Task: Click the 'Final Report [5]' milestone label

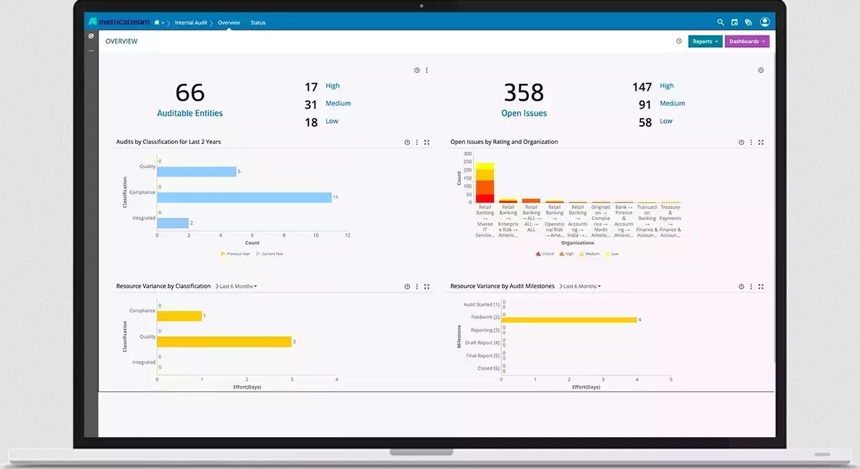Action: (x=482, y=355)
